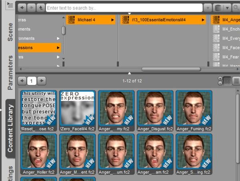Viewport: 240px width, 181px height.
Task: Increase thumbnail size with plus button
Action: pos(220,79)
